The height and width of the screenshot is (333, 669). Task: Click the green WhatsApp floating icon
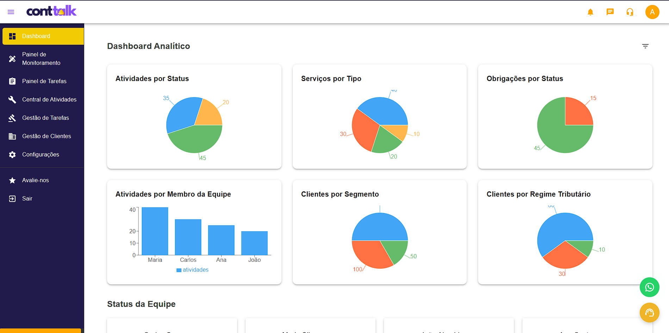coord(649,287)
